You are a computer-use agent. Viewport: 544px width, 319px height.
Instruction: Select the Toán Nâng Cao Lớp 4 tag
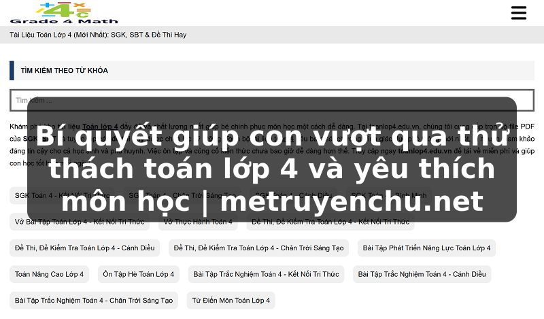point(49,274)
